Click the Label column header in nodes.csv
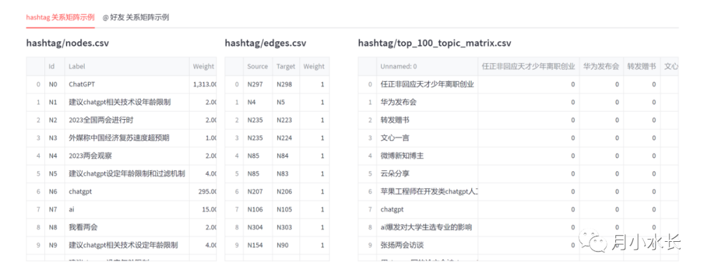Screen dimensions: 704x273 click(x=126, y=66)
